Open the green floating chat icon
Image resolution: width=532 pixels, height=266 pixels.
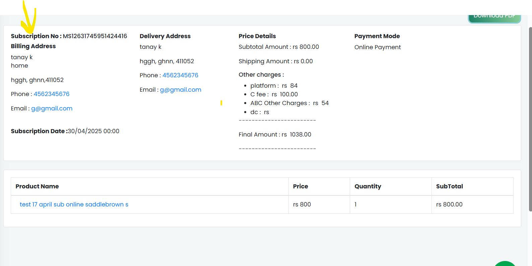point(505,264)
